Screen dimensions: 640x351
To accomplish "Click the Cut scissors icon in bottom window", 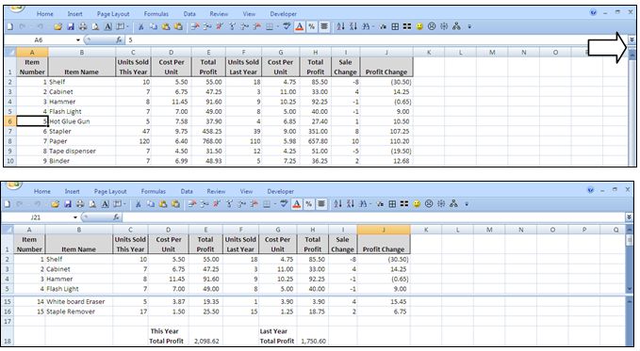I will 138,204.
